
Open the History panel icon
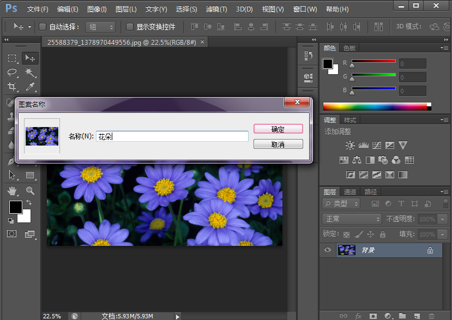308,56
